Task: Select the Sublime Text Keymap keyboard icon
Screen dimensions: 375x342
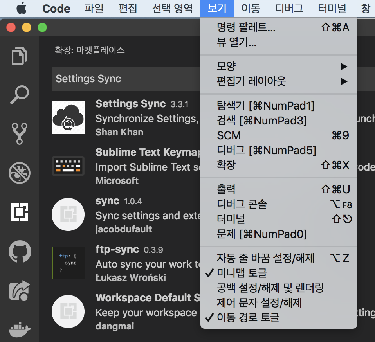Action: pos(68,166)
